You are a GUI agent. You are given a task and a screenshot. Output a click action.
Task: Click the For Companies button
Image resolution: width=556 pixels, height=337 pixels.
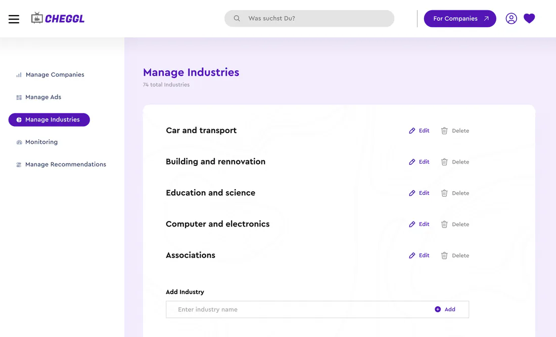(x=460, y=18)
